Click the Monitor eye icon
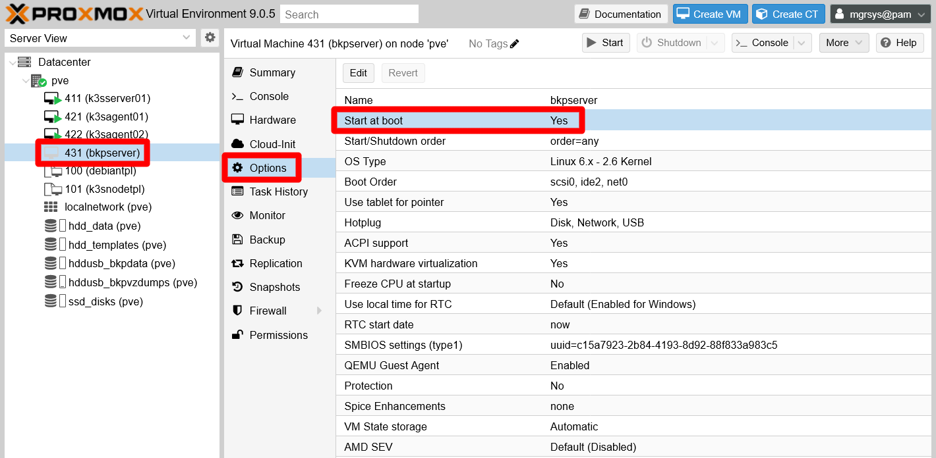The image size is (936, 458). click(x=238, y=215)
